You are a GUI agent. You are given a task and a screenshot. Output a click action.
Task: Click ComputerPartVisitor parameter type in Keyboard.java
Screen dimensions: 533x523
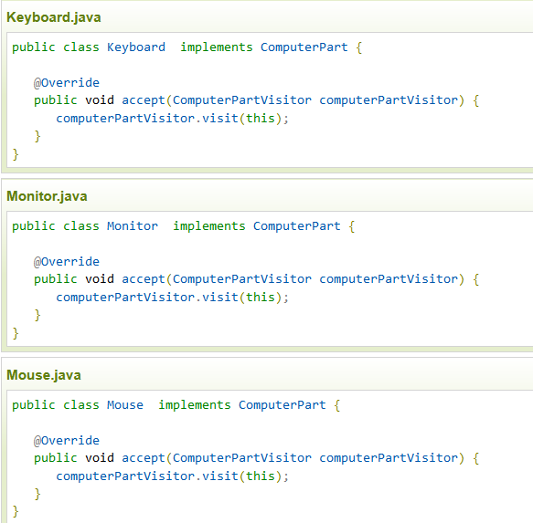click(x=242, y=100)
